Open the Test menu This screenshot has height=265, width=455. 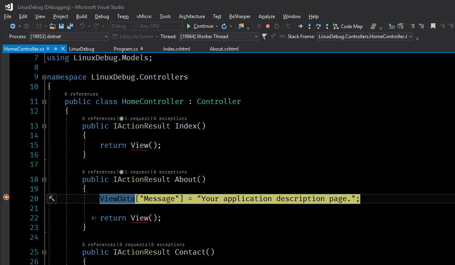[217, 16]
